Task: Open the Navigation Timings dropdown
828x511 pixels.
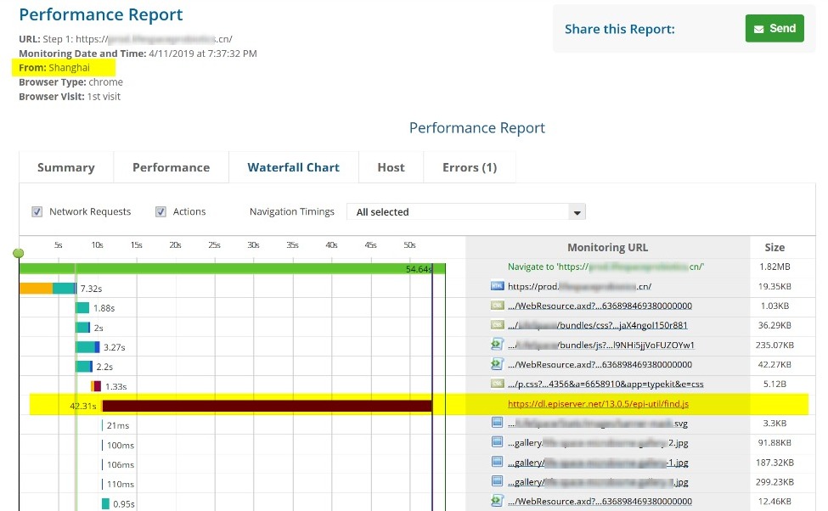Action: pyautogui.click(x=465, y=212)
